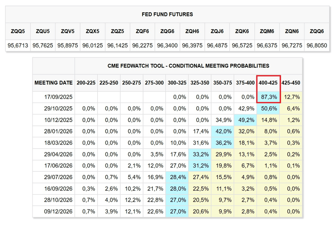Screen dimensions: 334x228
Task: Click the Fed Fund Futures table title
Action: point(167,14)
